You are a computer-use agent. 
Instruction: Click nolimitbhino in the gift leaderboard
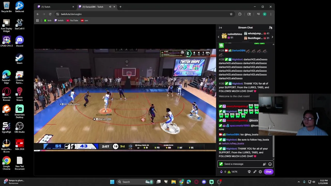click(x=235, y=34)
